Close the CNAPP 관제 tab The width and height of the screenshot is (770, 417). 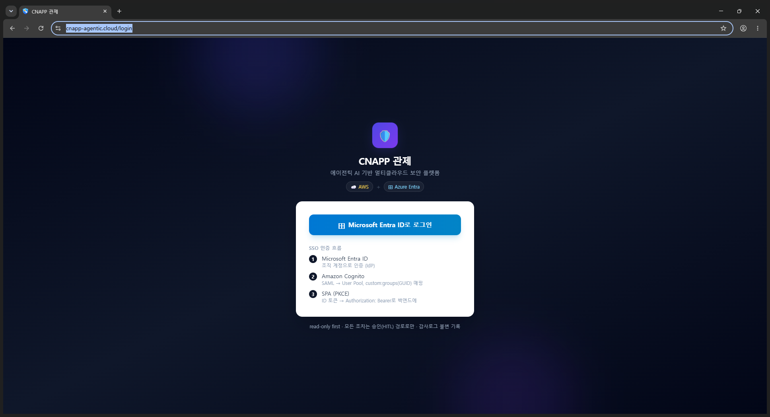point(105,11)
